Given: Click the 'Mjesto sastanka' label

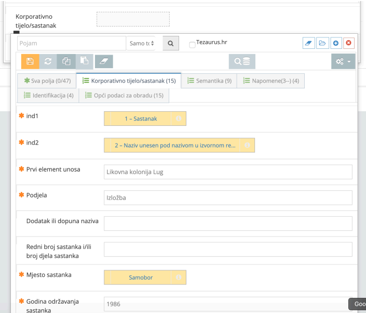Looking at the screenshot, I should (49, 275).
